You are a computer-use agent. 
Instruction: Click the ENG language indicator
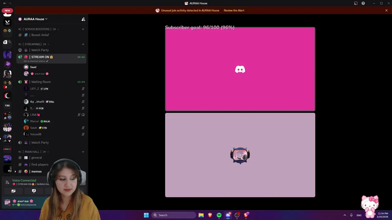[x=359, y=215]
